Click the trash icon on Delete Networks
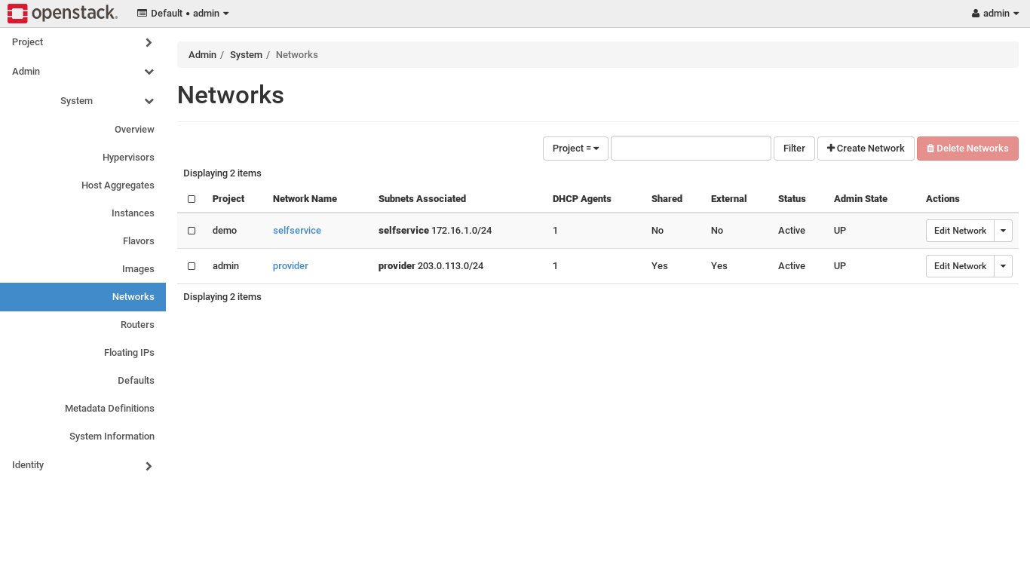 932,149
